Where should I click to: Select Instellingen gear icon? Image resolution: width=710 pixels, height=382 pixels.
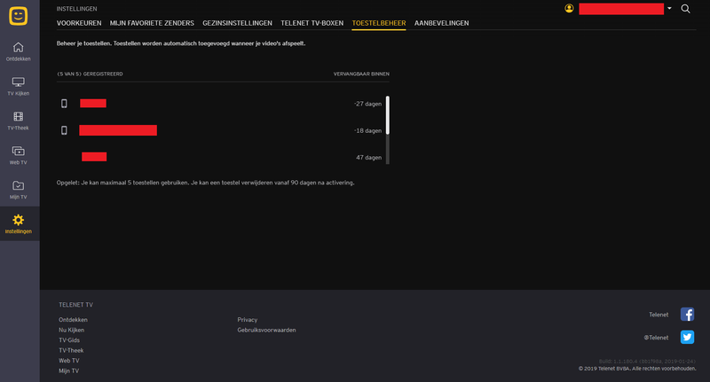pyautogui.click(x=18, y=220)
